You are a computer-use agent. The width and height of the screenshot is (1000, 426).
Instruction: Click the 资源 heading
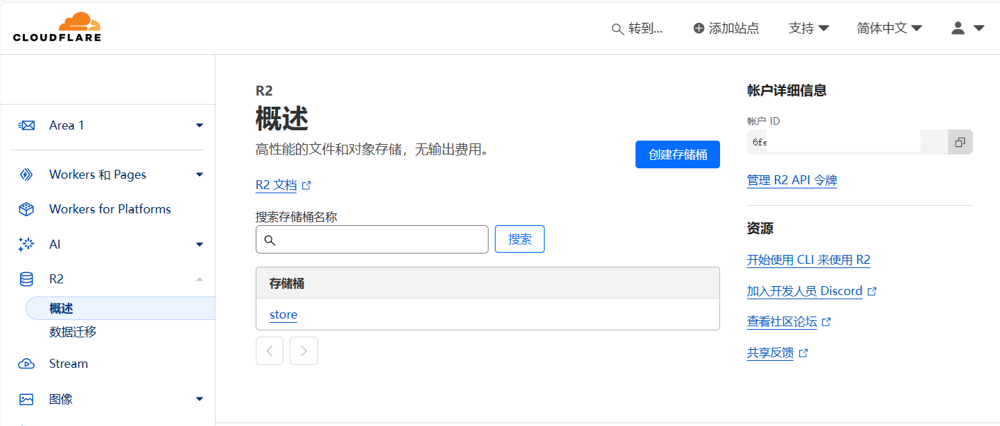760,229
